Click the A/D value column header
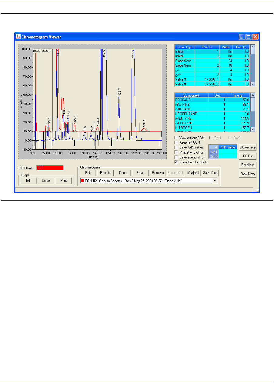 click(228, 147)
